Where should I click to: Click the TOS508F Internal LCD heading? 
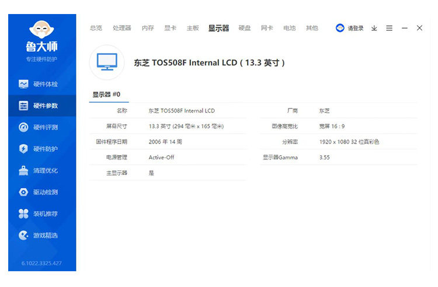pos(209,63)
